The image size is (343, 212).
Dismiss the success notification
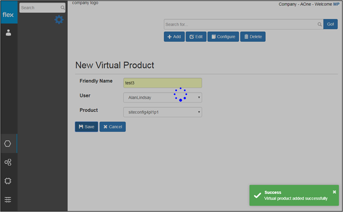[334, 192]
